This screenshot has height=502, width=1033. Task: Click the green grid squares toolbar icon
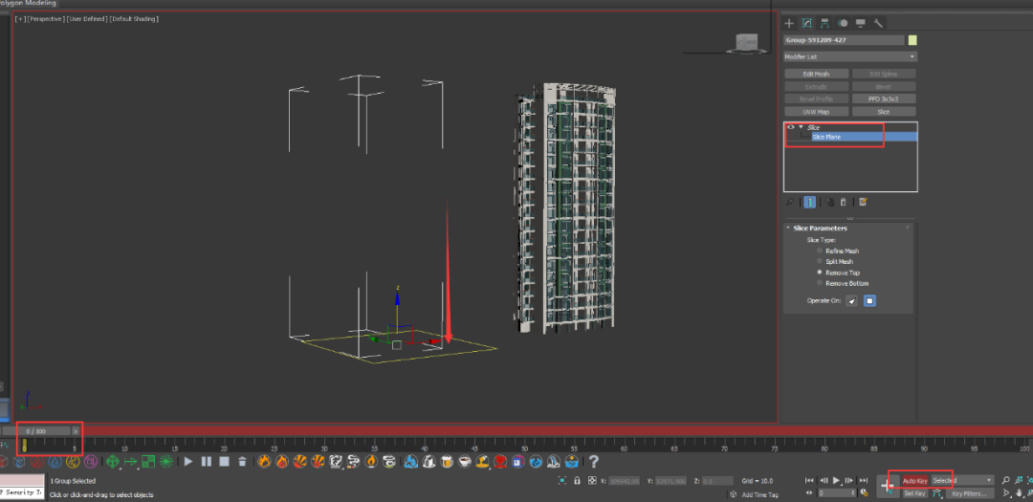coord(148,462)
